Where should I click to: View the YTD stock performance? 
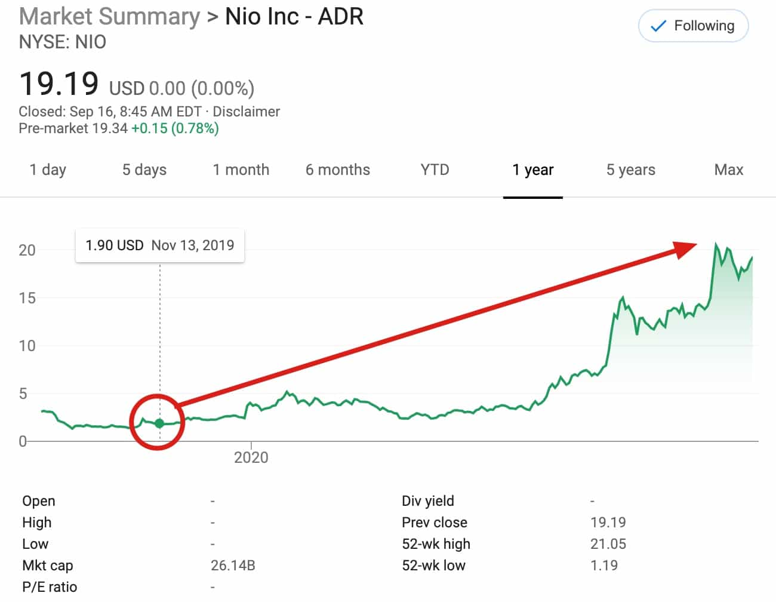pyautogui.click(x=435, y=170)
